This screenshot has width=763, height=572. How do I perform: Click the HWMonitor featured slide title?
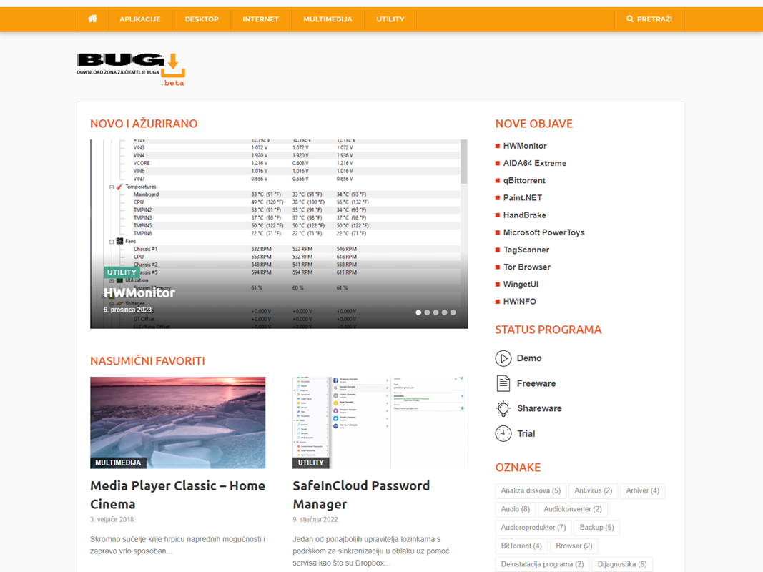[139, 292]
